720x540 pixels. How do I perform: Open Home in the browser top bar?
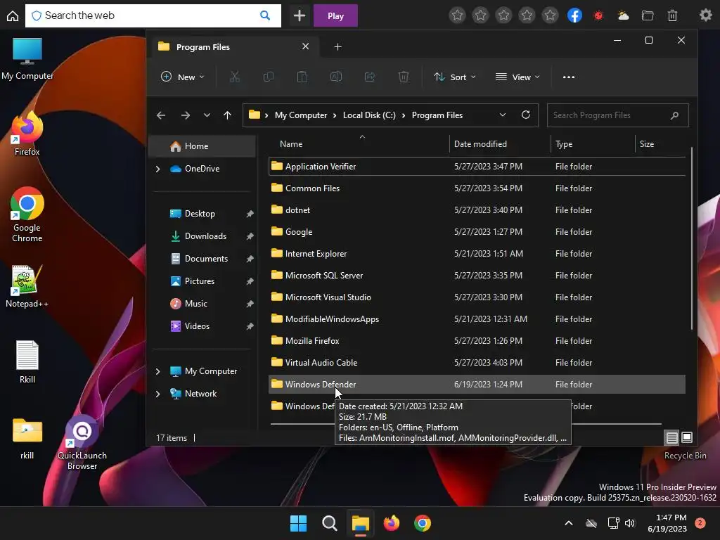pos(13,15)
